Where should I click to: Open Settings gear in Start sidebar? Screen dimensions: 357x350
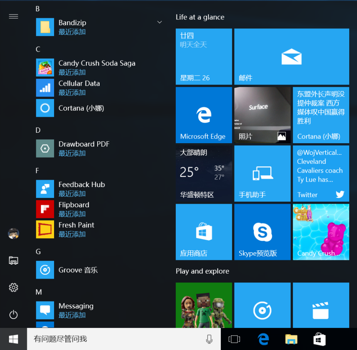pos(14,288)
